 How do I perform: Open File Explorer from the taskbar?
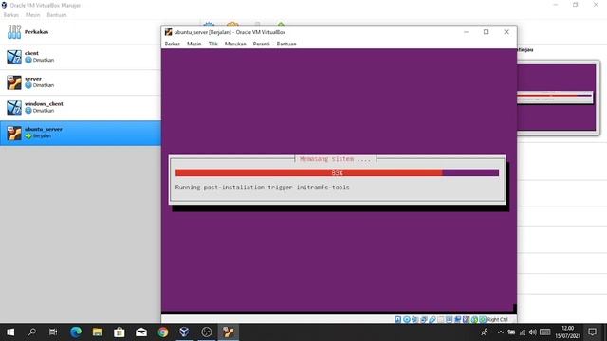click(x=98, y=332)
